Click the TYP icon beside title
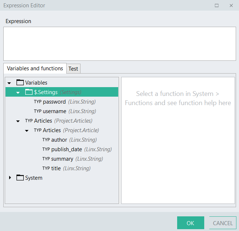 [46, 168]
